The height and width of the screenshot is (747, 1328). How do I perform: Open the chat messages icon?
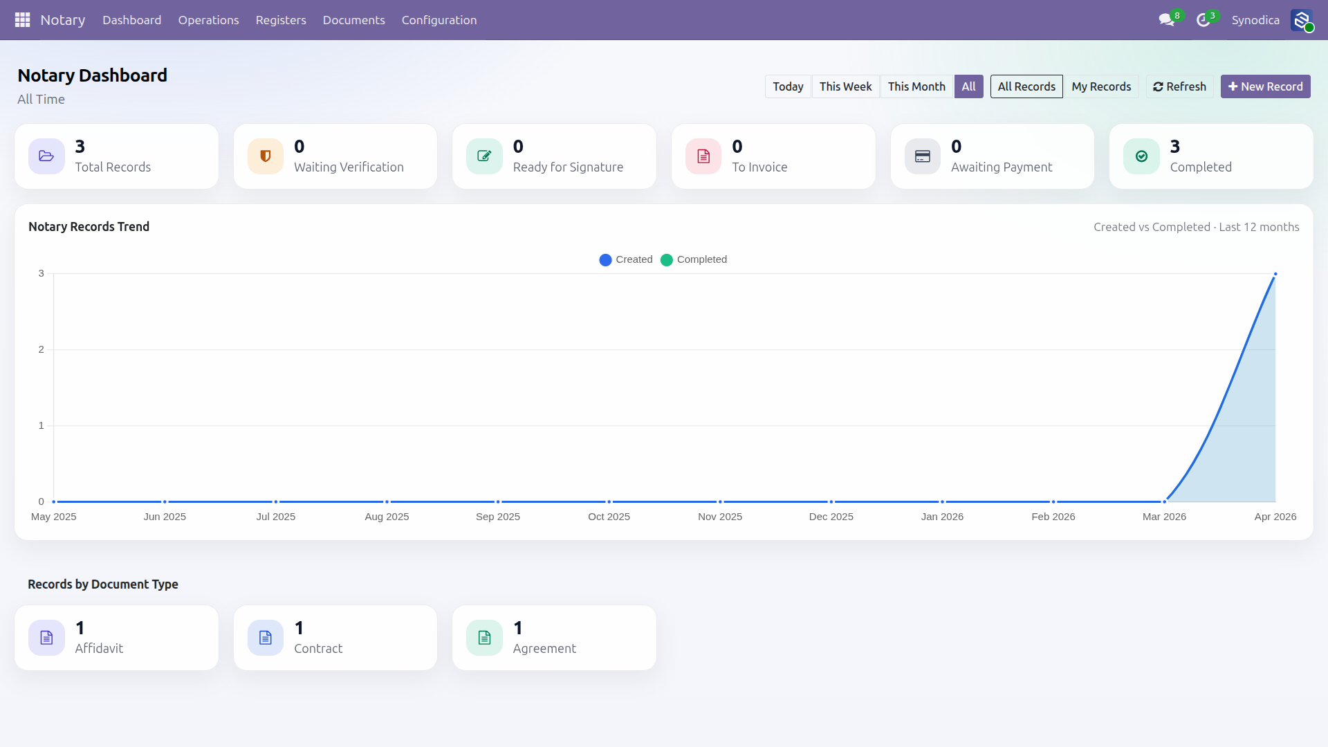click(x=1167, y=20)
